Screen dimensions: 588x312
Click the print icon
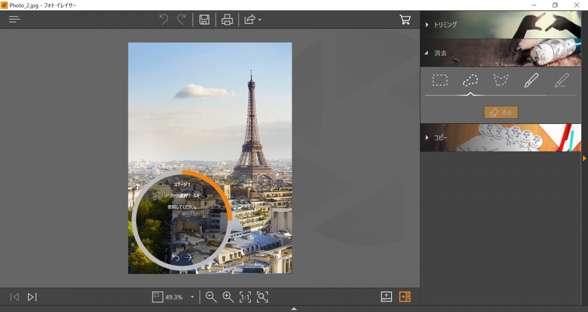click(227, 20)
